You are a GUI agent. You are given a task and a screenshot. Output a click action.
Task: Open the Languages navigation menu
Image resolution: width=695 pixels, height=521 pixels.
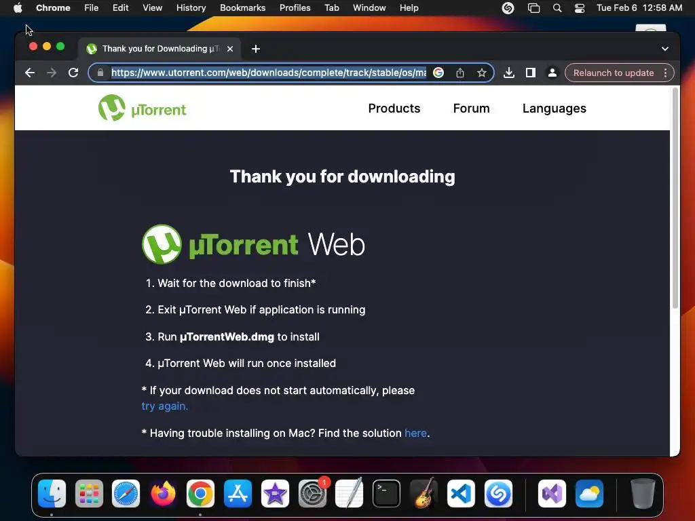point(554,109)
